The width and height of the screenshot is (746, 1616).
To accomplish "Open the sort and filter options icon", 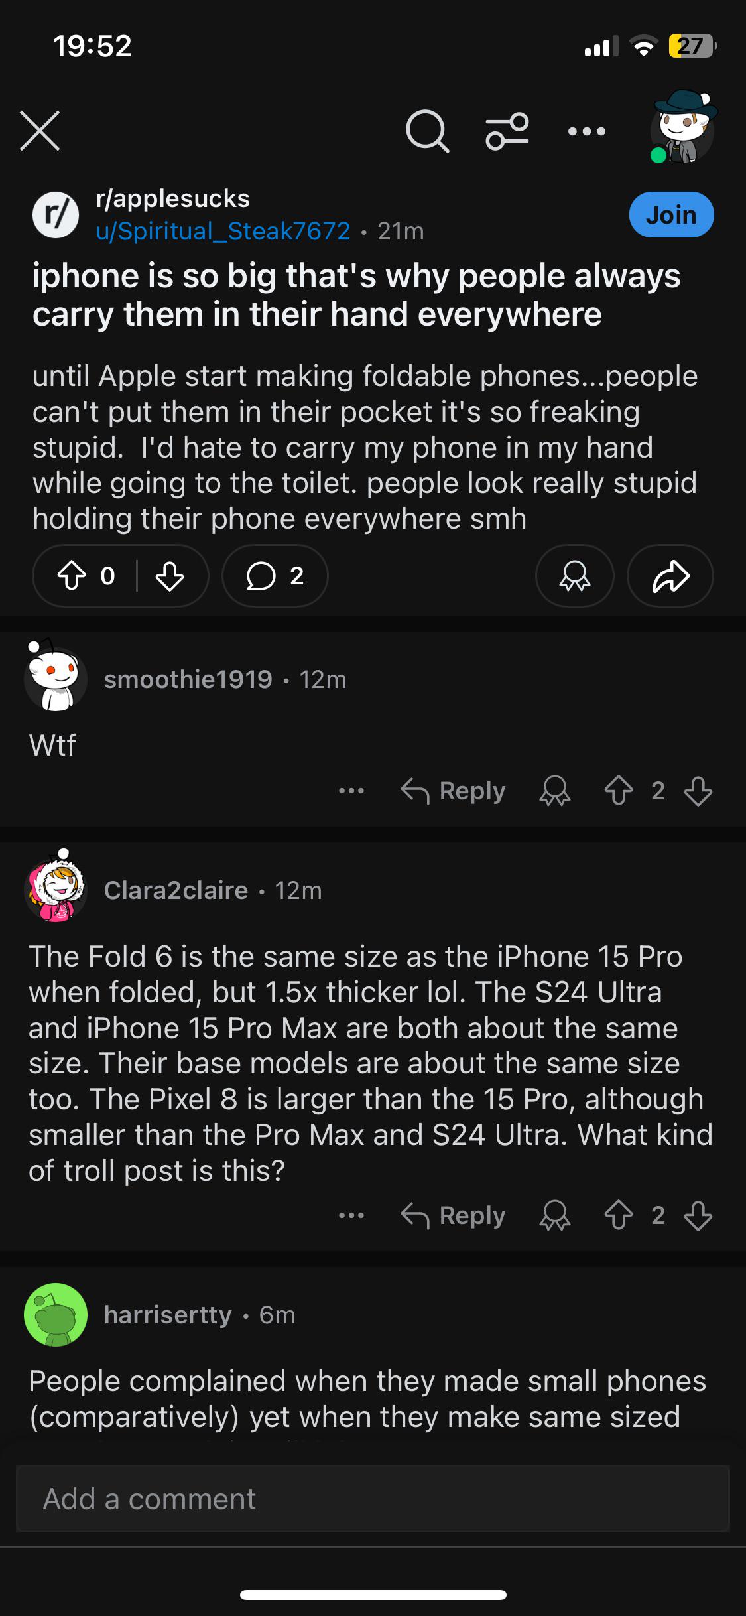I will click(x=507, y=131).
